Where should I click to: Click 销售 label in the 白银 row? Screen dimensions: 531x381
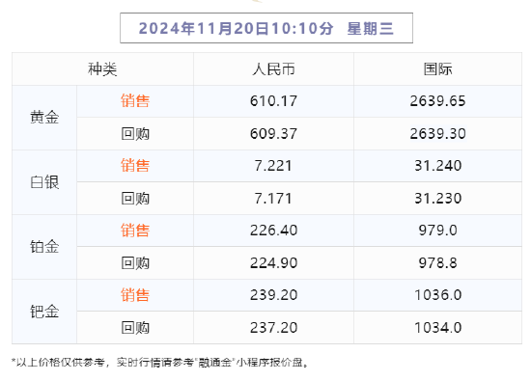pos(135,166)
